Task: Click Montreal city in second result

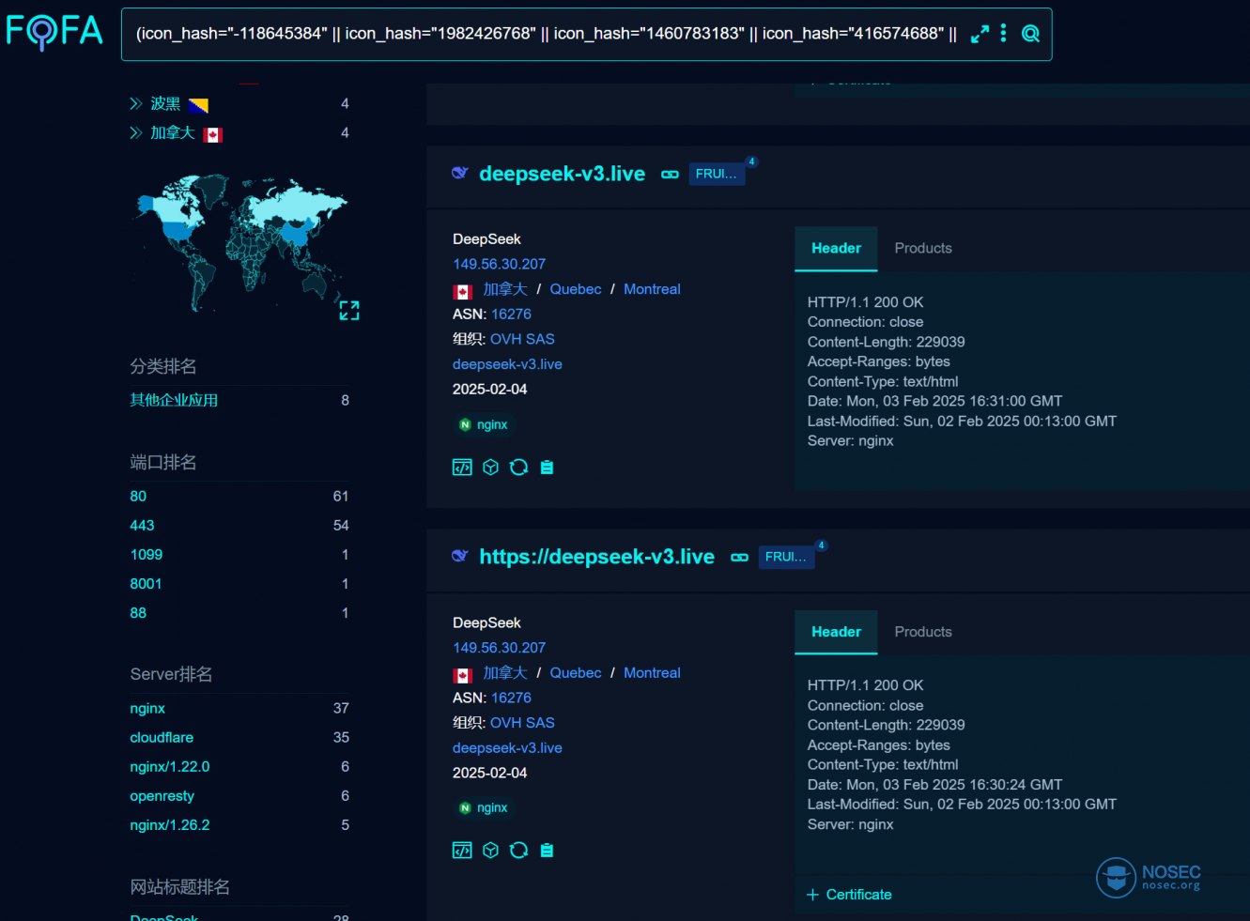Action: (652, 673)
